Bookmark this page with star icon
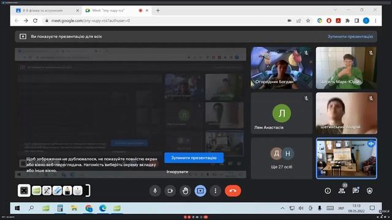This screenshot has width=392, height=220. click(x=308, y=21)
